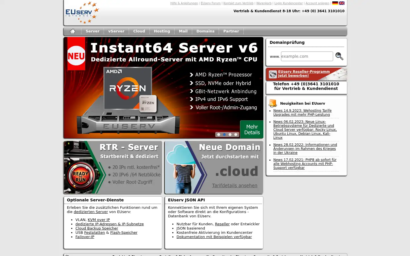Click Account anlegen link
This screenshot has width=410, height=256.
[317, 3]
